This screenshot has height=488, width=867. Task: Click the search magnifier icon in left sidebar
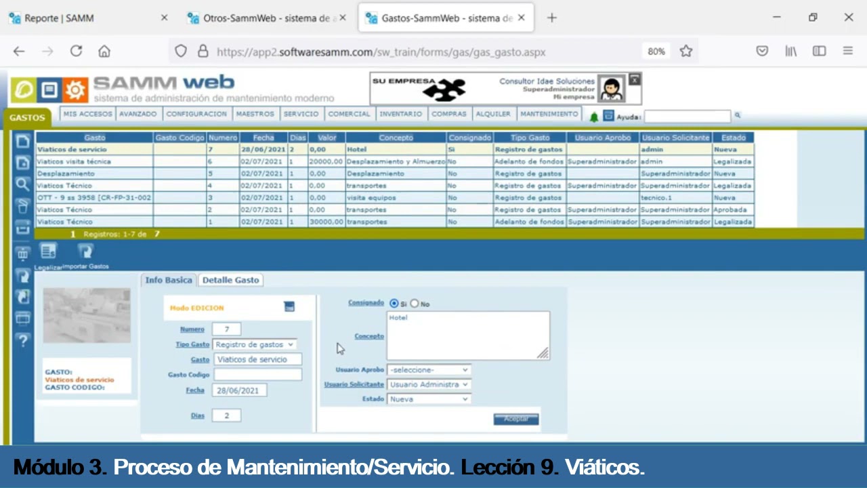click(22, 184)
